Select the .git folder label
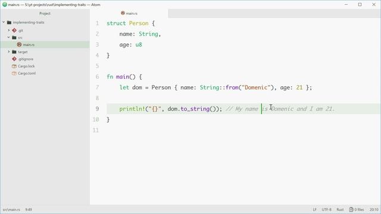The height and width of the screenshot is (214, 381). pos(20,30)
